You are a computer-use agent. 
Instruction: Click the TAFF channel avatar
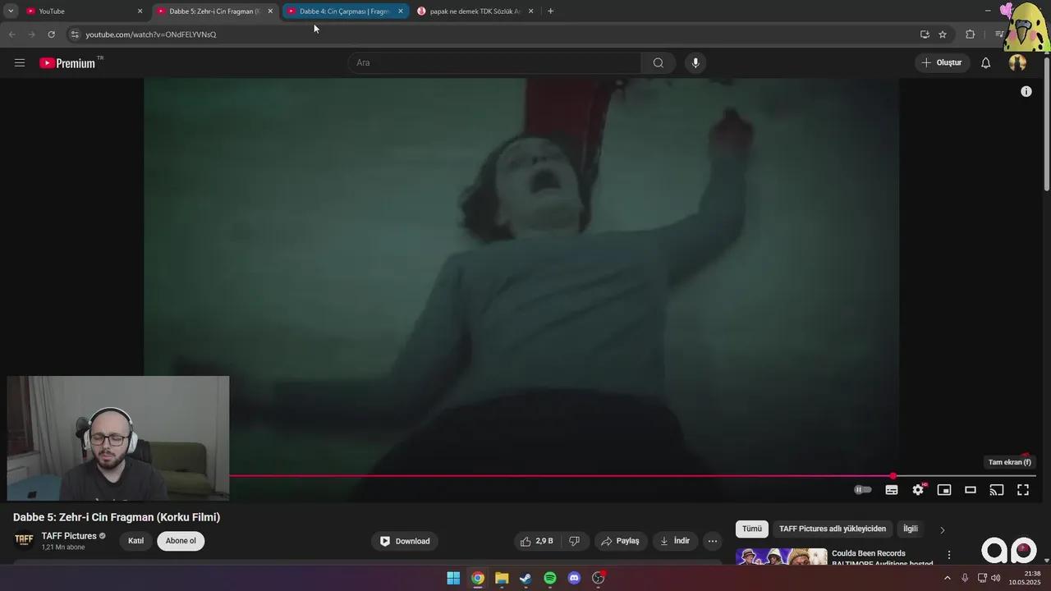pos(24,540)
